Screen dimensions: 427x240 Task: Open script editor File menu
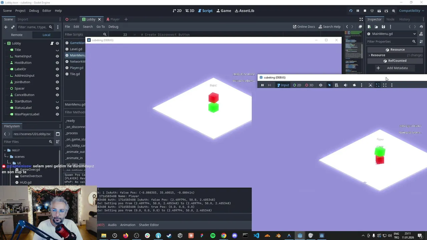pyautogui.click(x=67, y=27)
